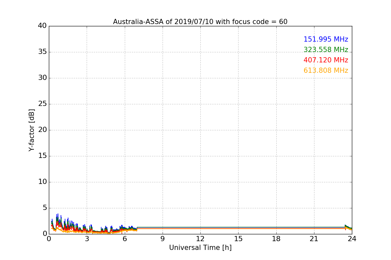The height and width of the screenshot is (260, 391).
Task: Click the 24 tick on time axis
Action: (x=352, y=239)
